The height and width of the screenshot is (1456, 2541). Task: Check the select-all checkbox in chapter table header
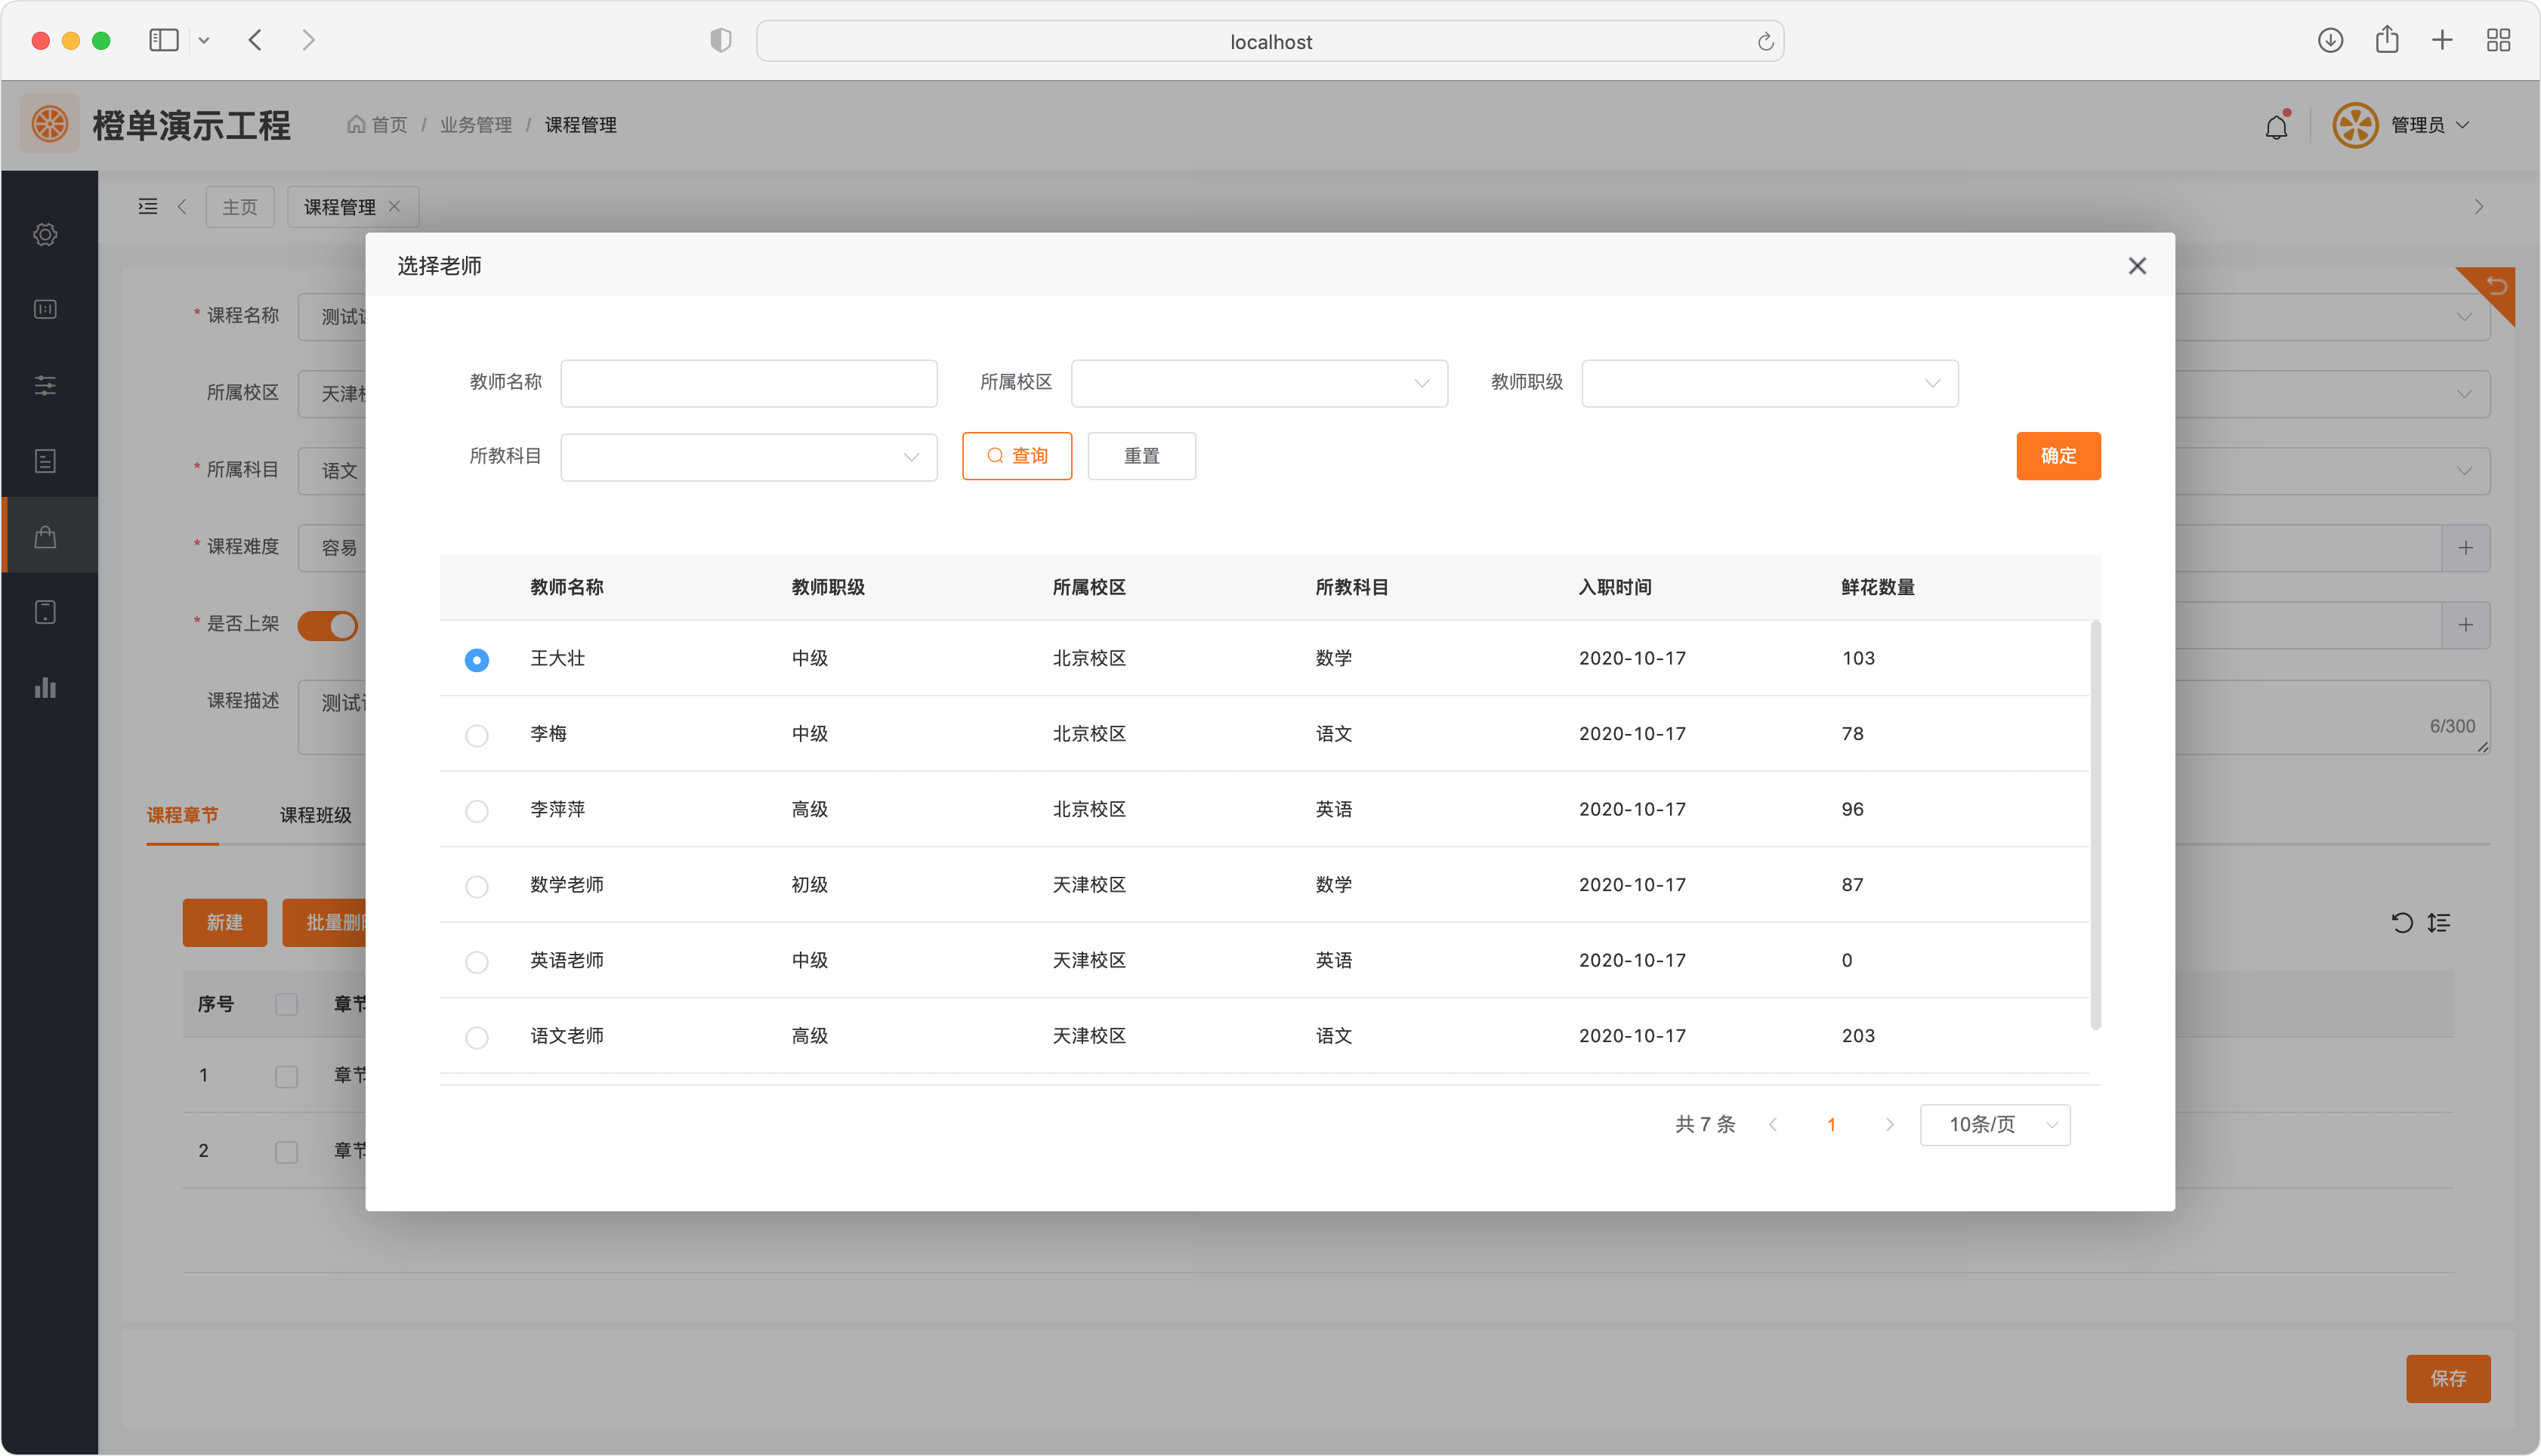287,1003
